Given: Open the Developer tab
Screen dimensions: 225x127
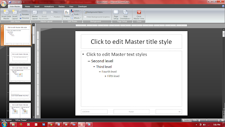Looking at the screenshot, I should point(82,6).
